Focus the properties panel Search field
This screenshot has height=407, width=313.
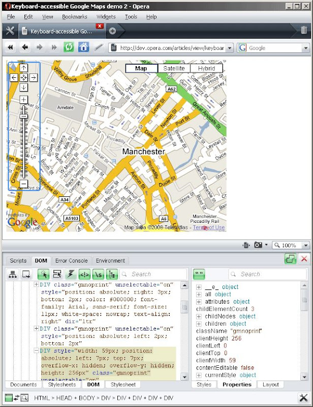(268, 274)
